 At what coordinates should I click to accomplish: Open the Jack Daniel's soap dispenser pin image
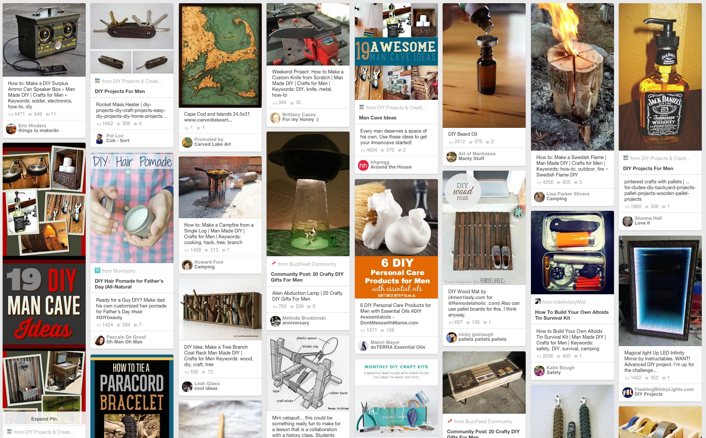[661, 77]
